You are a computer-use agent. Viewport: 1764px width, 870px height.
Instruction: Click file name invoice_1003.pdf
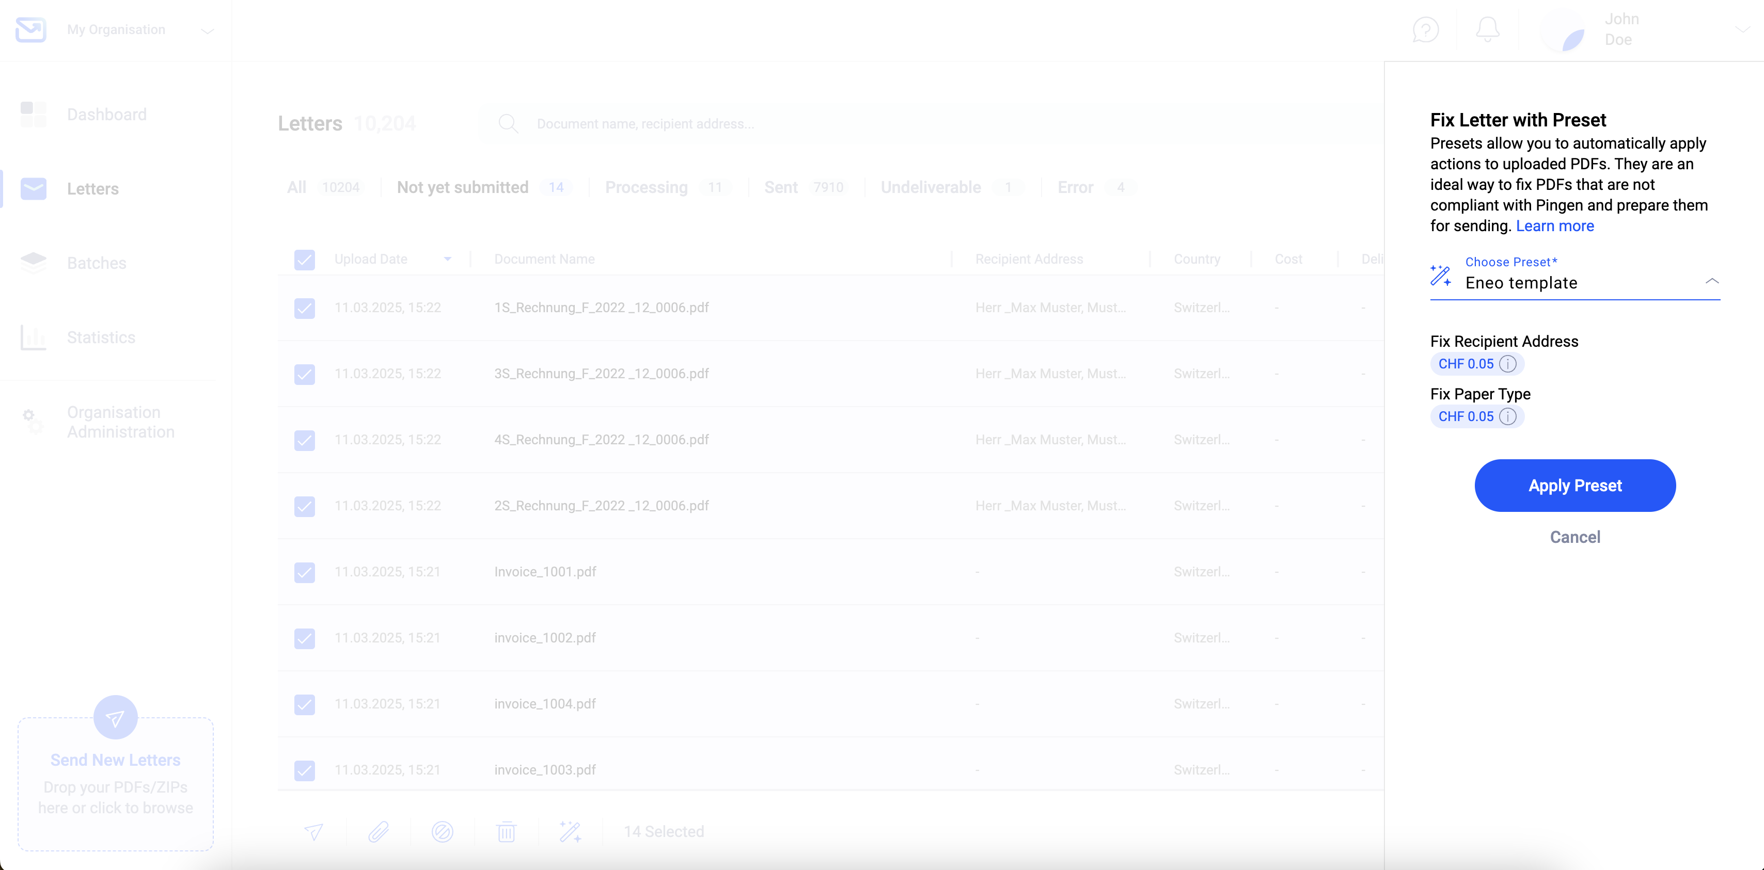tap(545, 770)
